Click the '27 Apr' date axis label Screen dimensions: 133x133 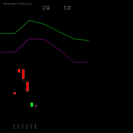[x=18, y=127]
